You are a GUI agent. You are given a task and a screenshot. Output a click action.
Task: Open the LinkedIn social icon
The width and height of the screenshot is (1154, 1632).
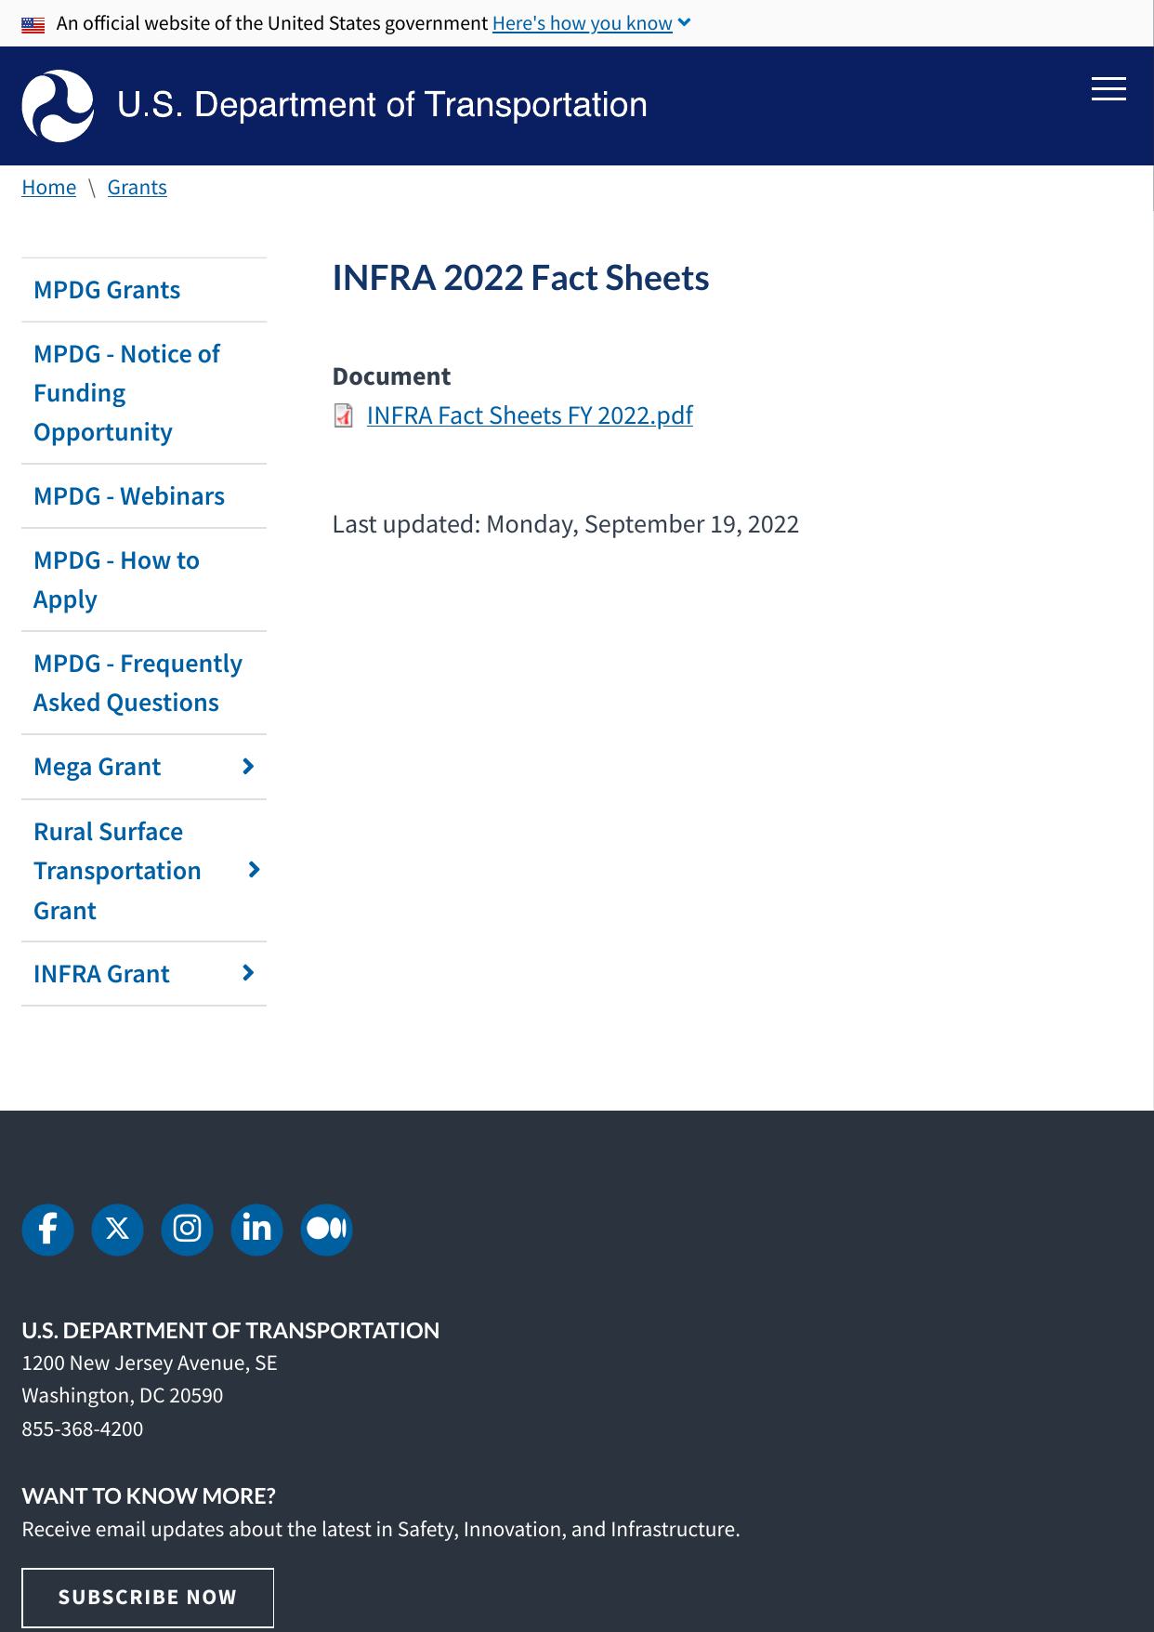(x=256, y=1230)
